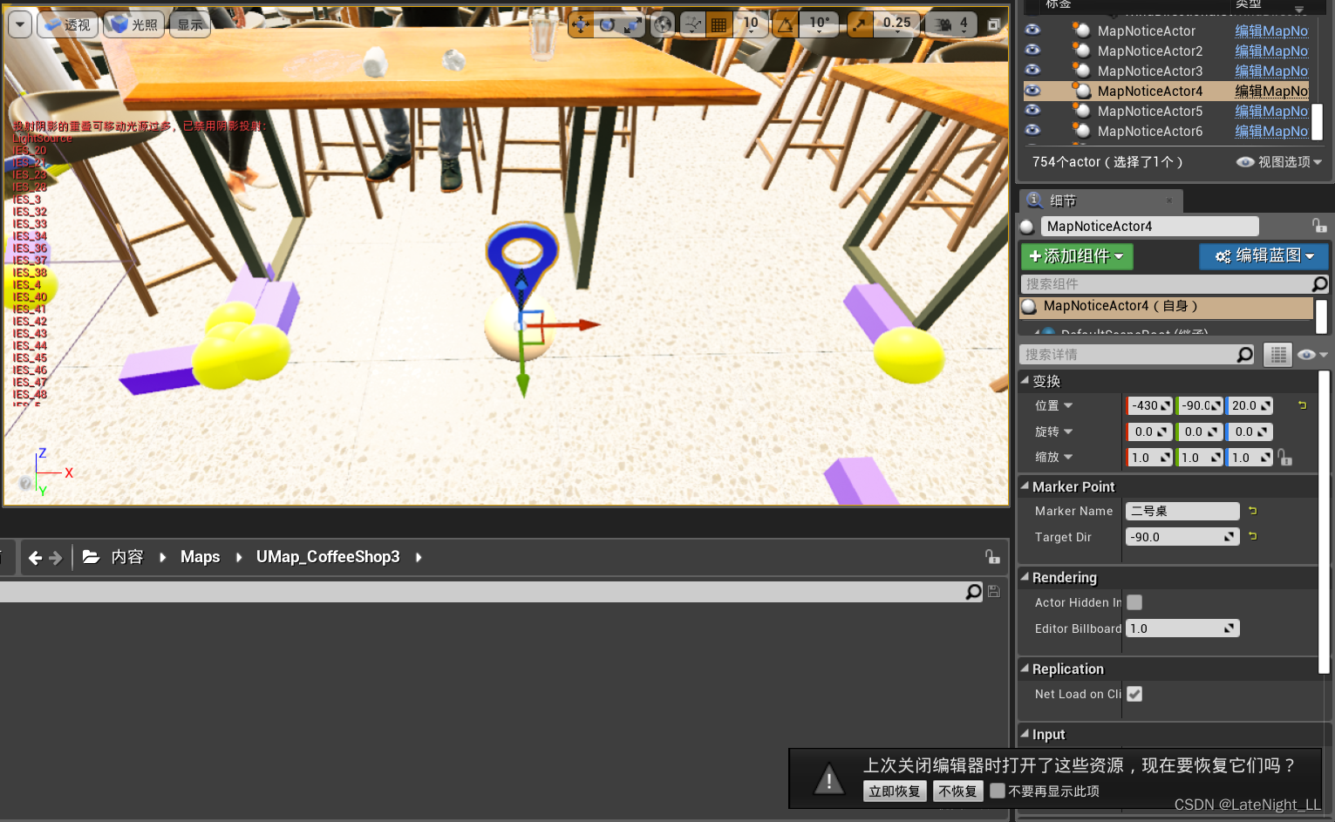Open 缩放 scale type dropdown

point(1053,457)
